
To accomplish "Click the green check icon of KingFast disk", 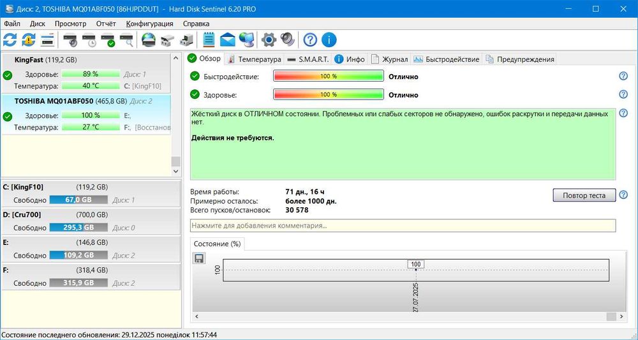I will click(x=7, y=75).
